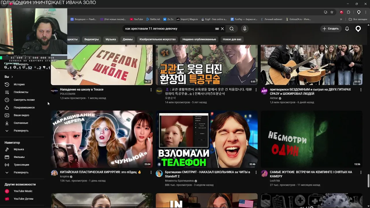Open the Вы section chevron
The height and width of the screenshot is (208, 370).
tap(12, 77)
